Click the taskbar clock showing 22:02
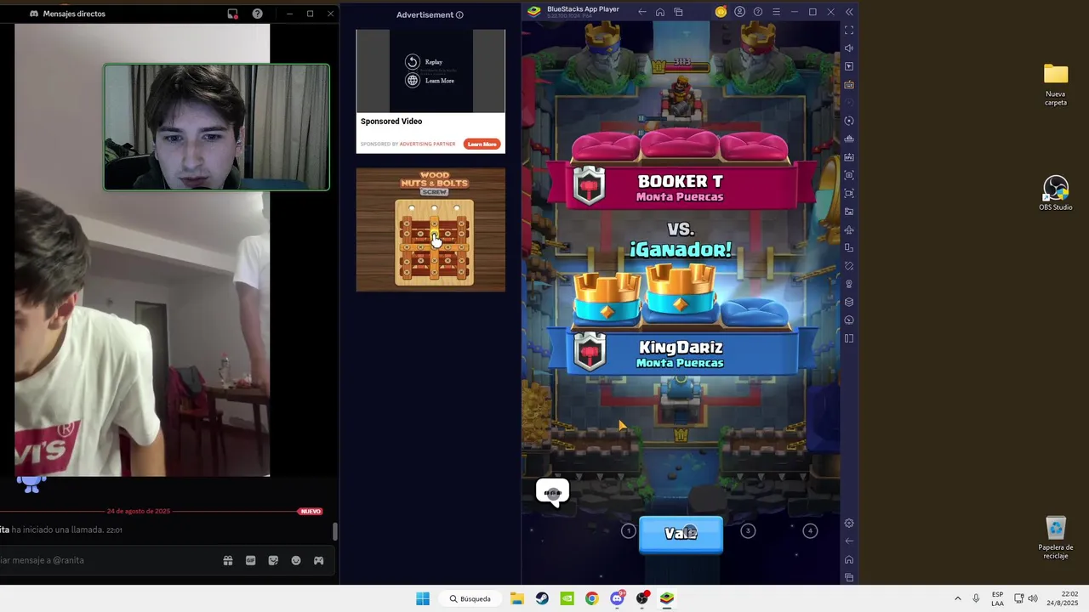 click(1063, 598)
